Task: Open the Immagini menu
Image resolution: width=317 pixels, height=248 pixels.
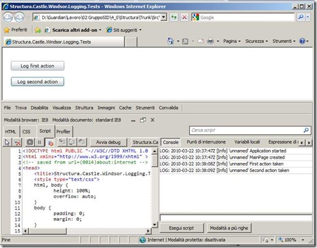Action: (x=106, y=108)
